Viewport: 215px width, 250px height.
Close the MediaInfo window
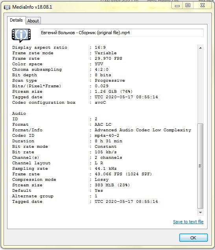pyautogui.click(x=202, y=6)
